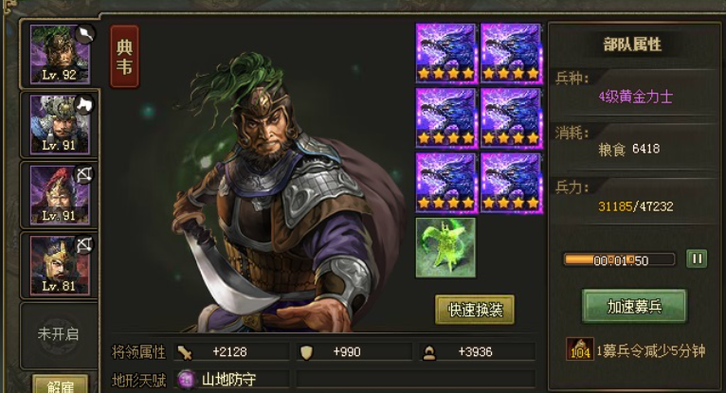Open the green soldier spirit slot
The image size is (726, 393).
click(445, 248)
